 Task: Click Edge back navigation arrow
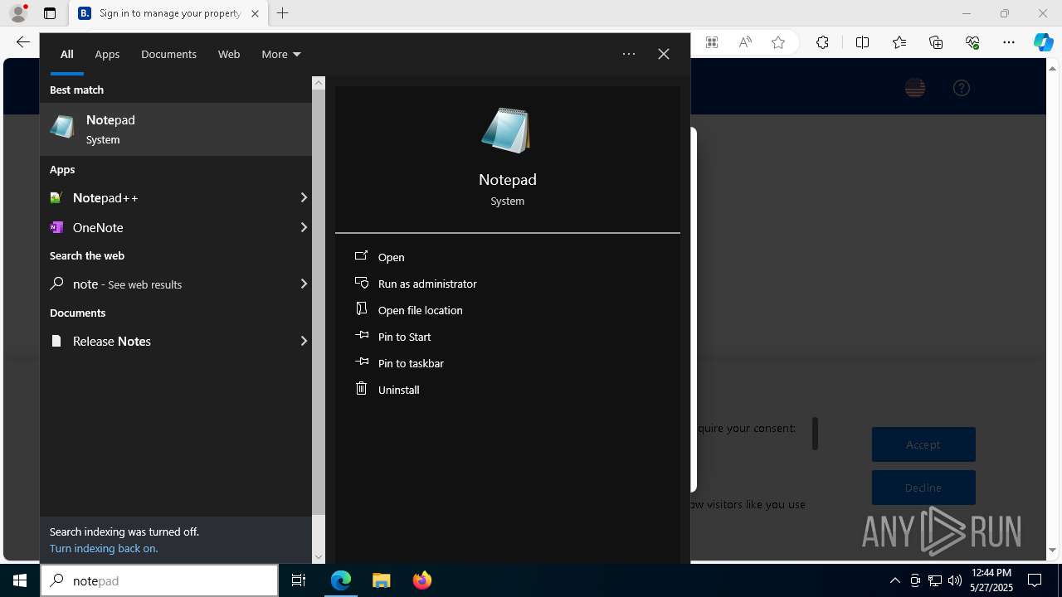[23, 42]
